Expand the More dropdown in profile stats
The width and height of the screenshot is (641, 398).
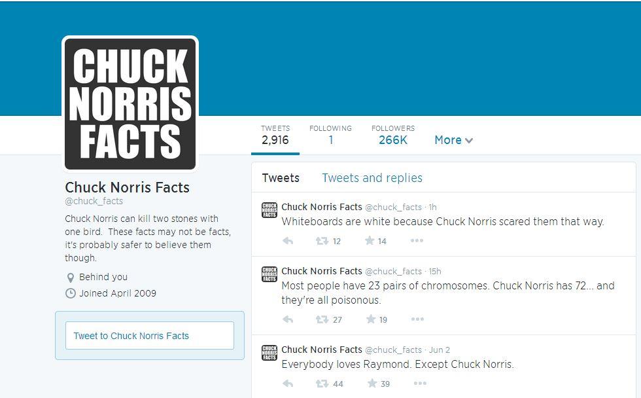[x=453, y=140]
